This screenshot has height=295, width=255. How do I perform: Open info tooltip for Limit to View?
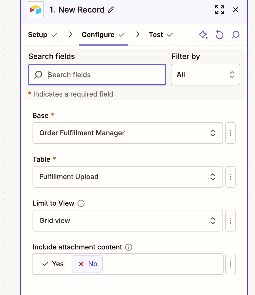click(x=81, y=203)
